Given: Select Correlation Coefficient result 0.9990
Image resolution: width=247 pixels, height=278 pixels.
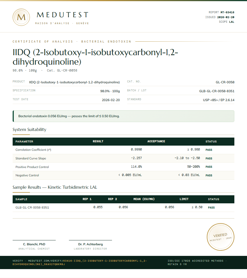Looking at the screenshot, I should pyautogui.click(x=136, y=149).
